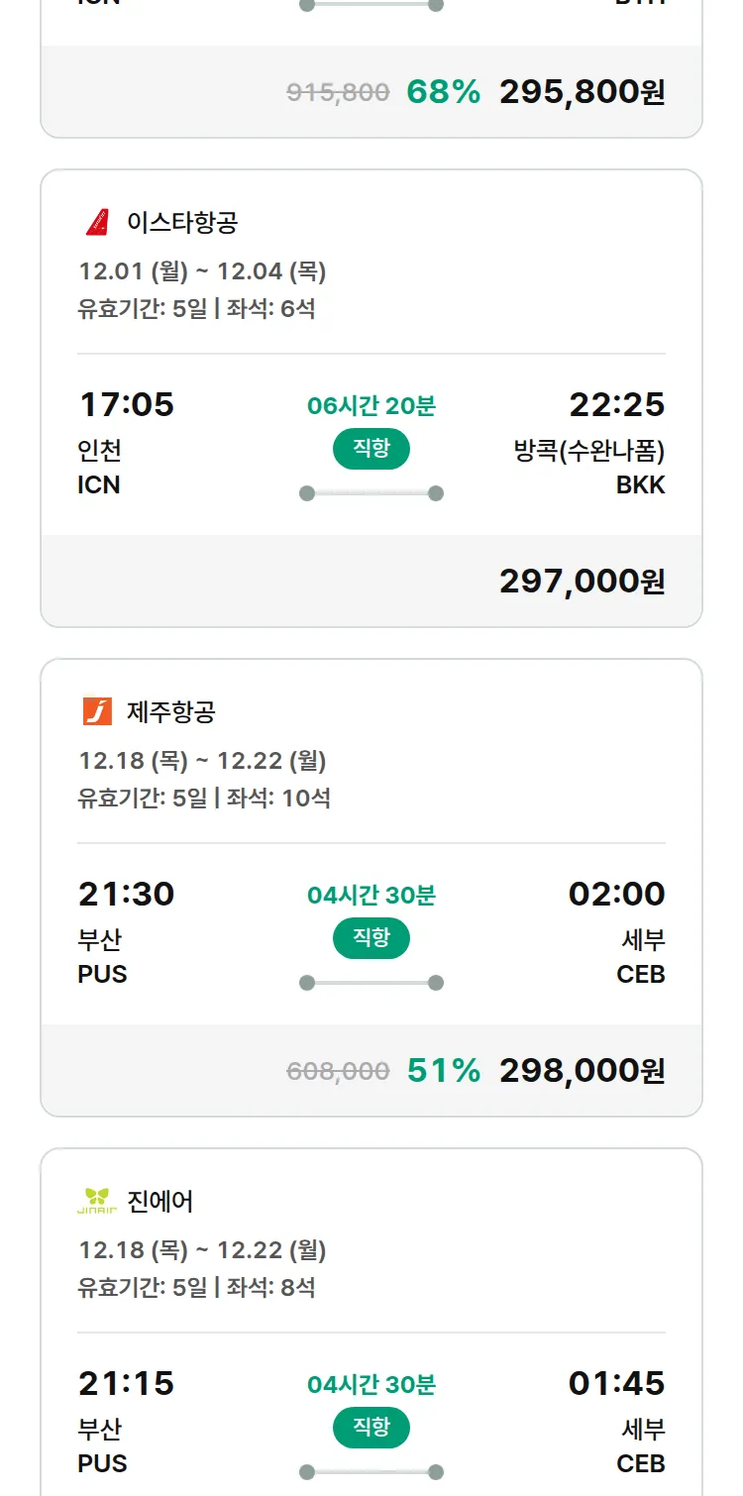This screenshot has width=743, height=1496.
Task: Select the 이스타항공 airline name
Action: click(182, 222)
